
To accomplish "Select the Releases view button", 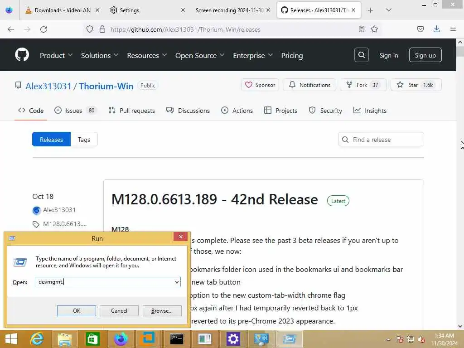I will [x=52, y=140].
